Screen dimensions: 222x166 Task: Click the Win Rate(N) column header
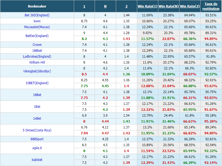[169, 6]
